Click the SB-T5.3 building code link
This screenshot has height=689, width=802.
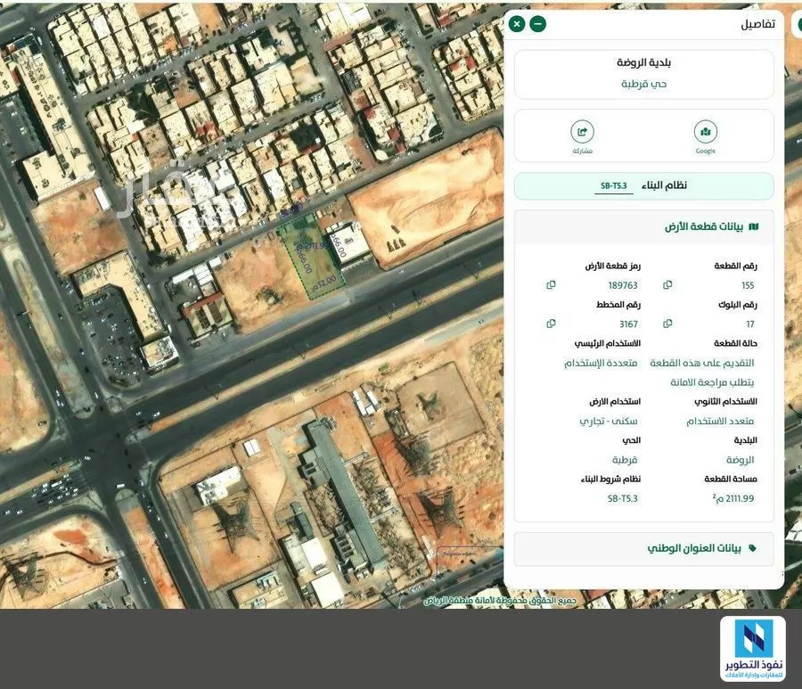tap(613, 185)
